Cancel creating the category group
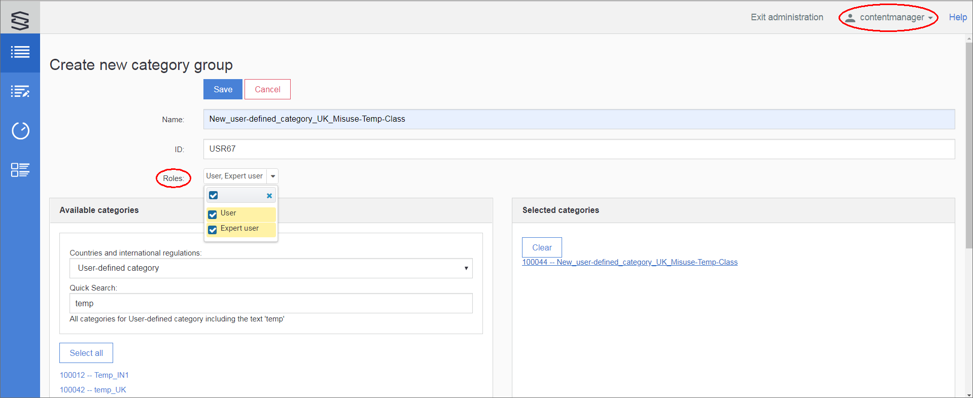Viewport: 973px width, 398px height. [267, 89]
